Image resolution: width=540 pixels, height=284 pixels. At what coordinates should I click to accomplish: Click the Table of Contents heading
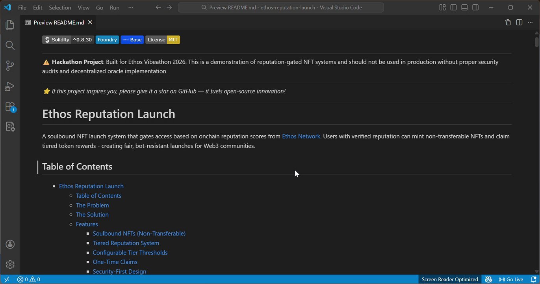pos(77,166)
